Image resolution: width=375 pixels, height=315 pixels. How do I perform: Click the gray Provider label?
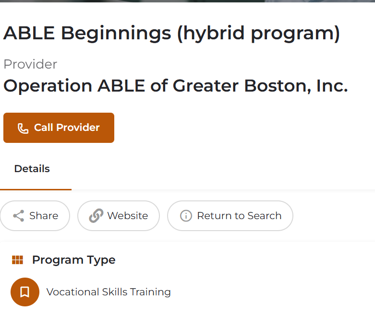pyautogui.click(x=30, y=64)
